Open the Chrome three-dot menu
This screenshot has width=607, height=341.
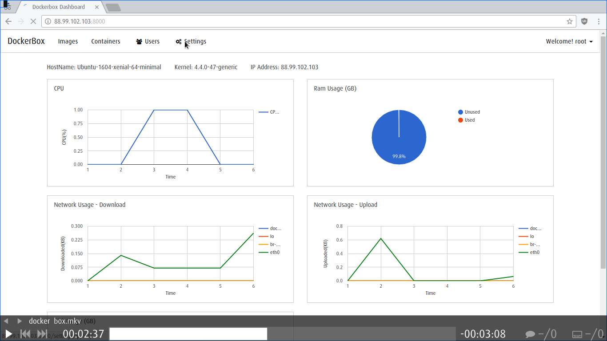tap(598, 21)
